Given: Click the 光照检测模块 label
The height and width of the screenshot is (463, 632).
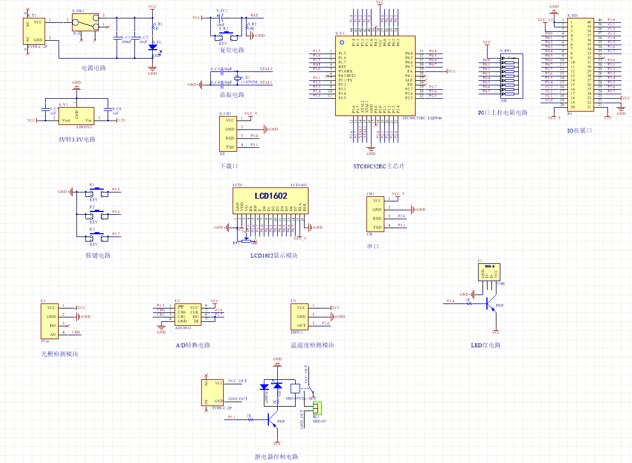Looking at the screenshot, I should [x=60, y=354].
